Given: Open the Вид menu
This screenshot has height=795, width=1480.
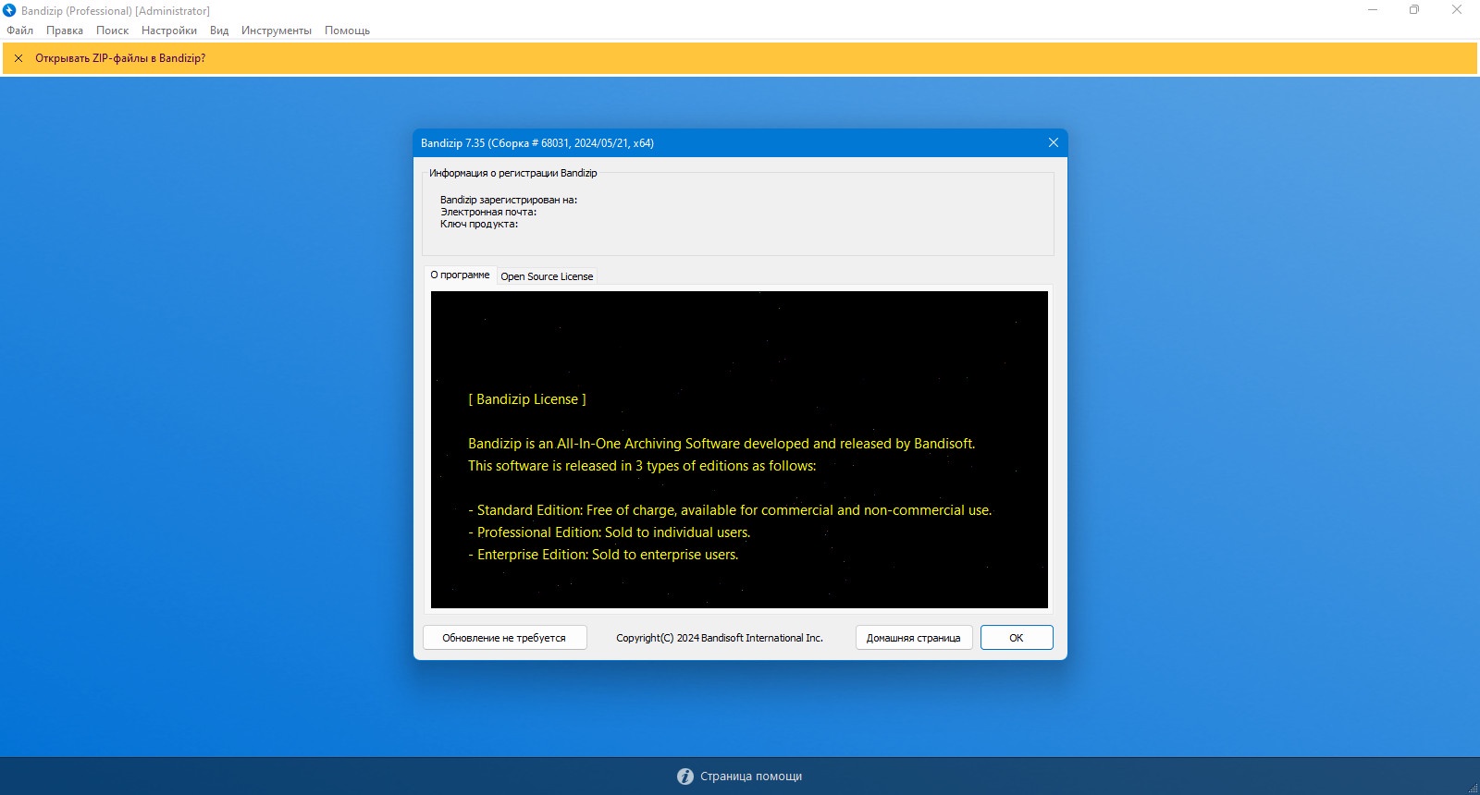Looking at the screenshot, I should tap(219, 31).
